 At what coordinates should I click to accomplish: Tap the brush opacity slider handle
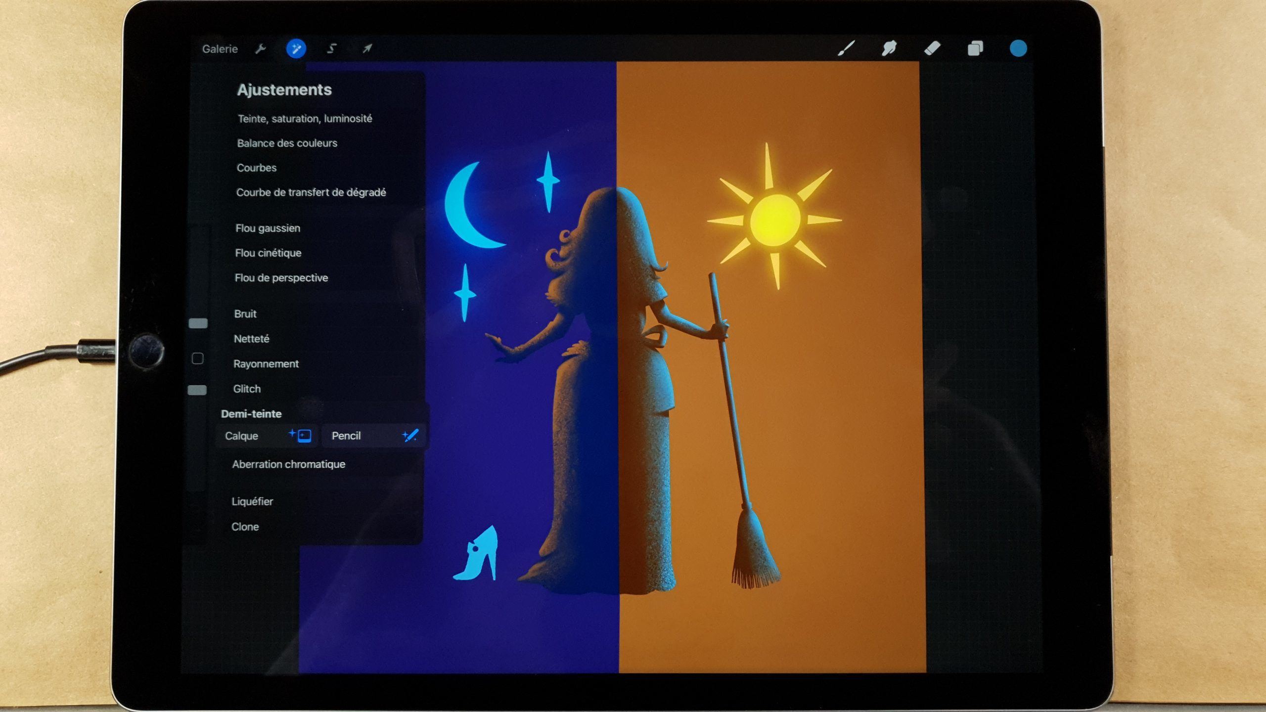point(197,390)
